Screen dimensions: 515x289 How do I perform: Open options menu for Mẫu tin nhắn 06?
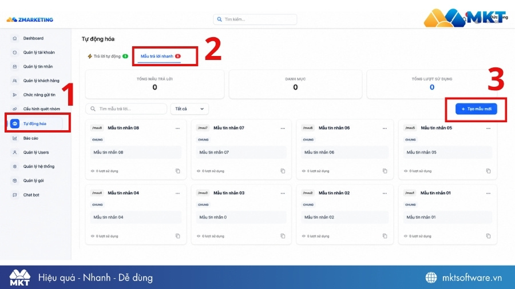(385, 129)
